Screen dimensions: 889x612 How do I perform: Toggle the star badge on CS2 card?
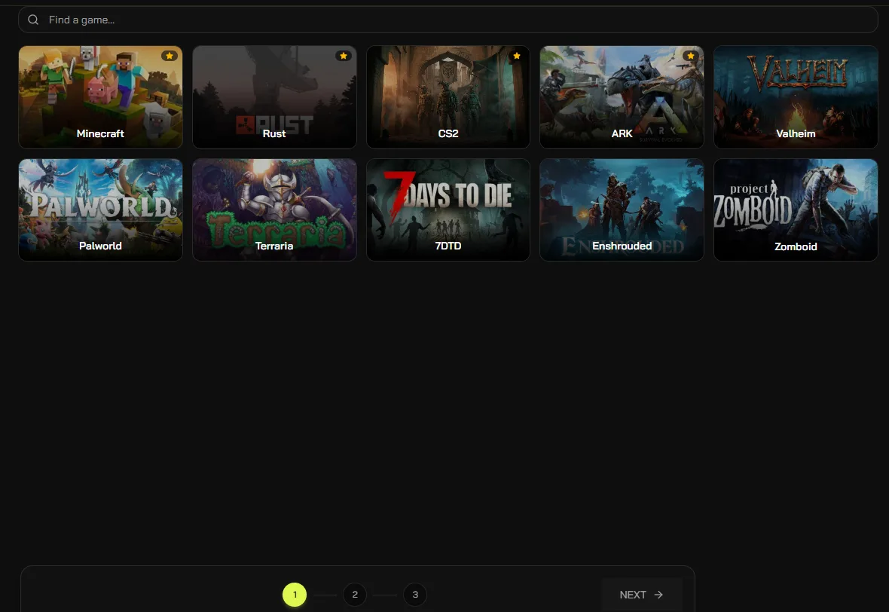pyautogui.click(x=517, y=56)
